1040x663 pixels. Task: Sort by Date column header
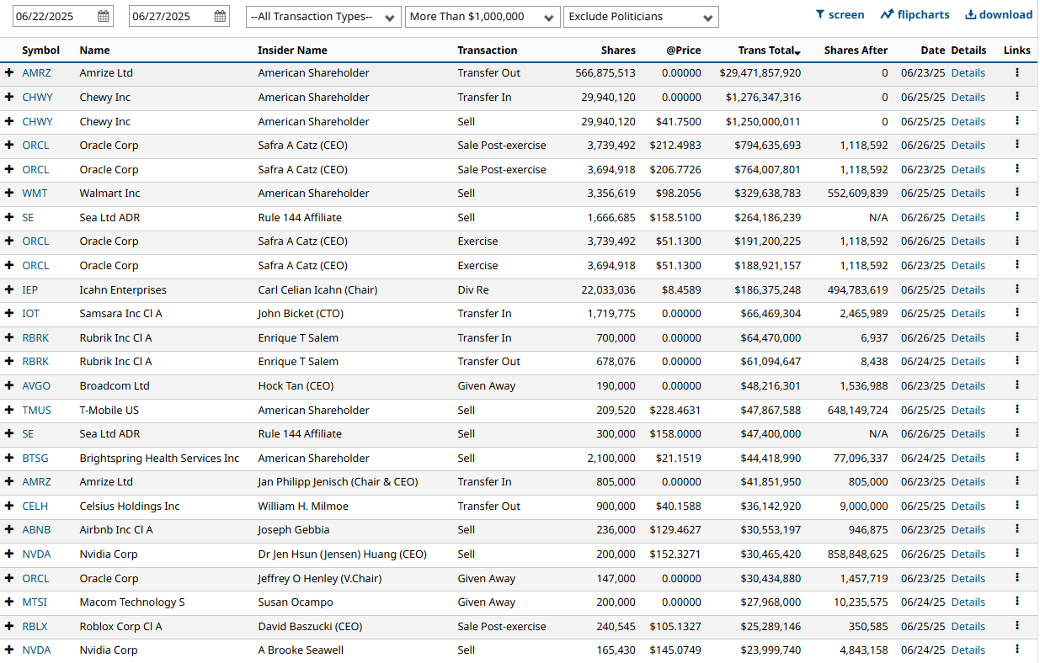click(x=932, y=50)
